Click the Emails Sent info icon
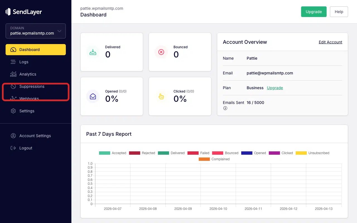 pos(225,108)
